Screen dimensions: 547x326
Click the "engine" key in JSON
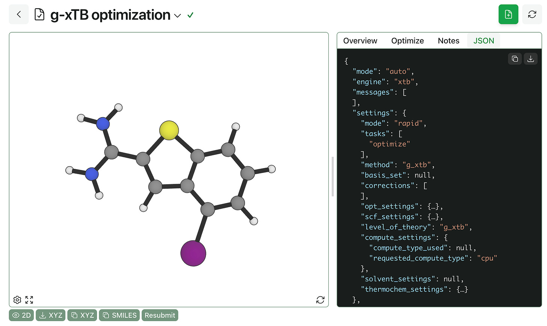coord(369,82)
